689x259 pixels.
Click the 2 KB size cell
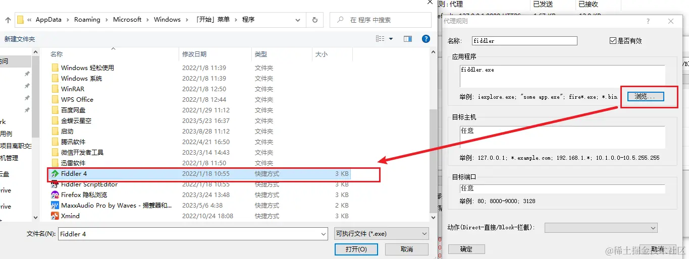pyautogui.click(x=342, y=206)
